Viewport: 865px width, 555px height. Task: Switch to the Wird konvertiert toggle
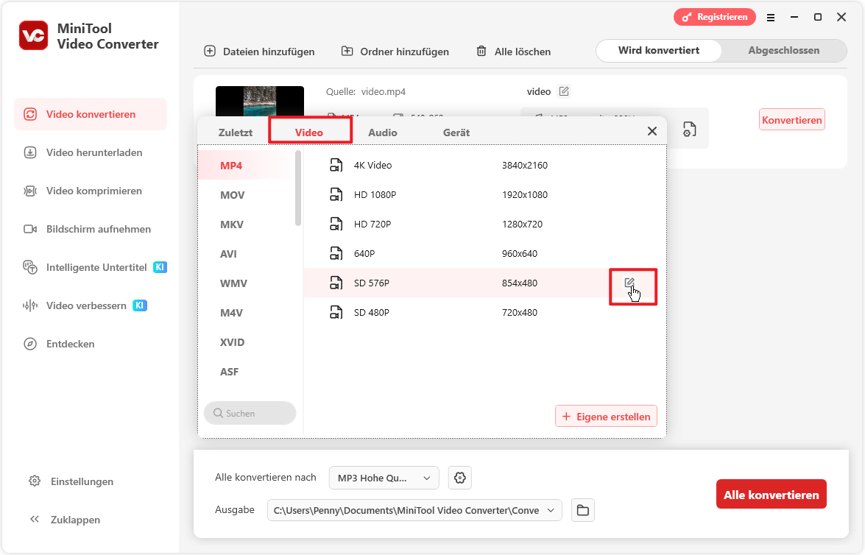(659, 50)
